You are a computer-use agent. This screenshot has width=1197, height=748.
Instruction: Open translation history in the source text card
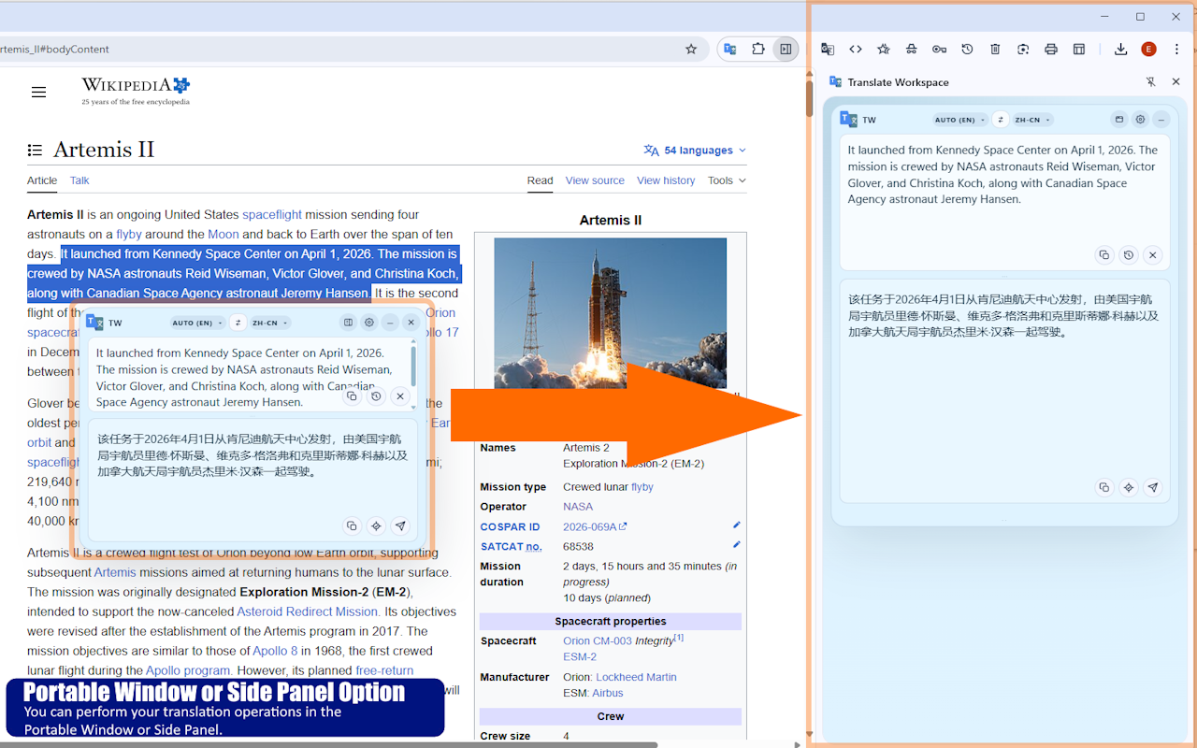(1129, 254)
